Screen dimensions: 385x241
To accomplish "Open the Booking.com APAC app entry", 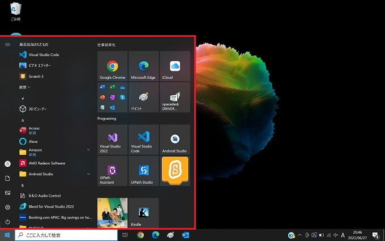I will click(55, 217).
